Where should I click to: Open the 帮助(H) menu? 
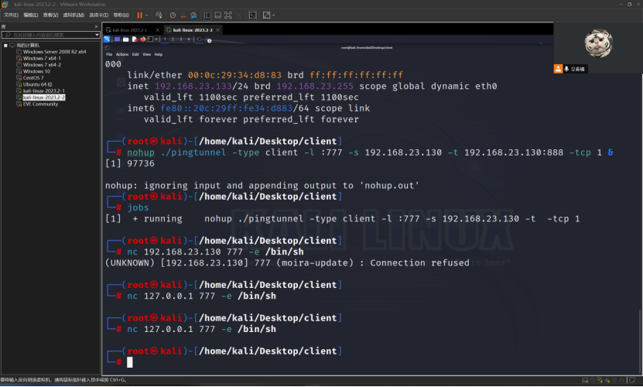click(121, 15)
